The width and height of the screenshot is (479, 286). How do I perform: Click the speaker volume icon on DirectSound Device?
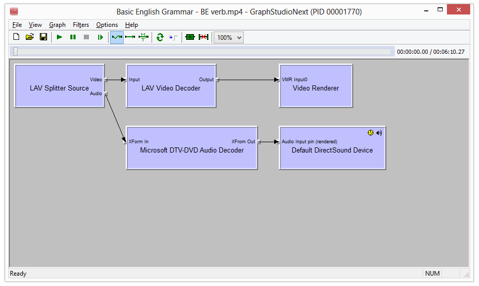click(379, 132)
